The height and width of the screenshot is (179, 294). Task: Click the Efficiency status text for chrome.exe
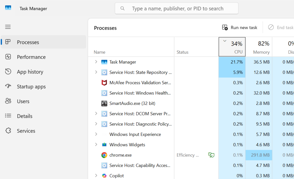(x=187, y=155)
